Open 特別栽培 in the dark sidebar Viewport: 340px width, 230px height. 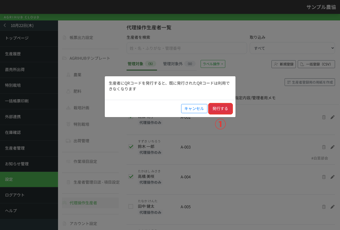(x=29, y=85)
